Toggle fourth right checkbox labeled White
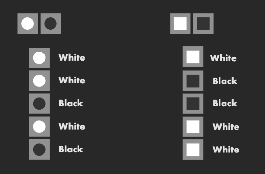 pyautogui.click(x=193, y=126)
